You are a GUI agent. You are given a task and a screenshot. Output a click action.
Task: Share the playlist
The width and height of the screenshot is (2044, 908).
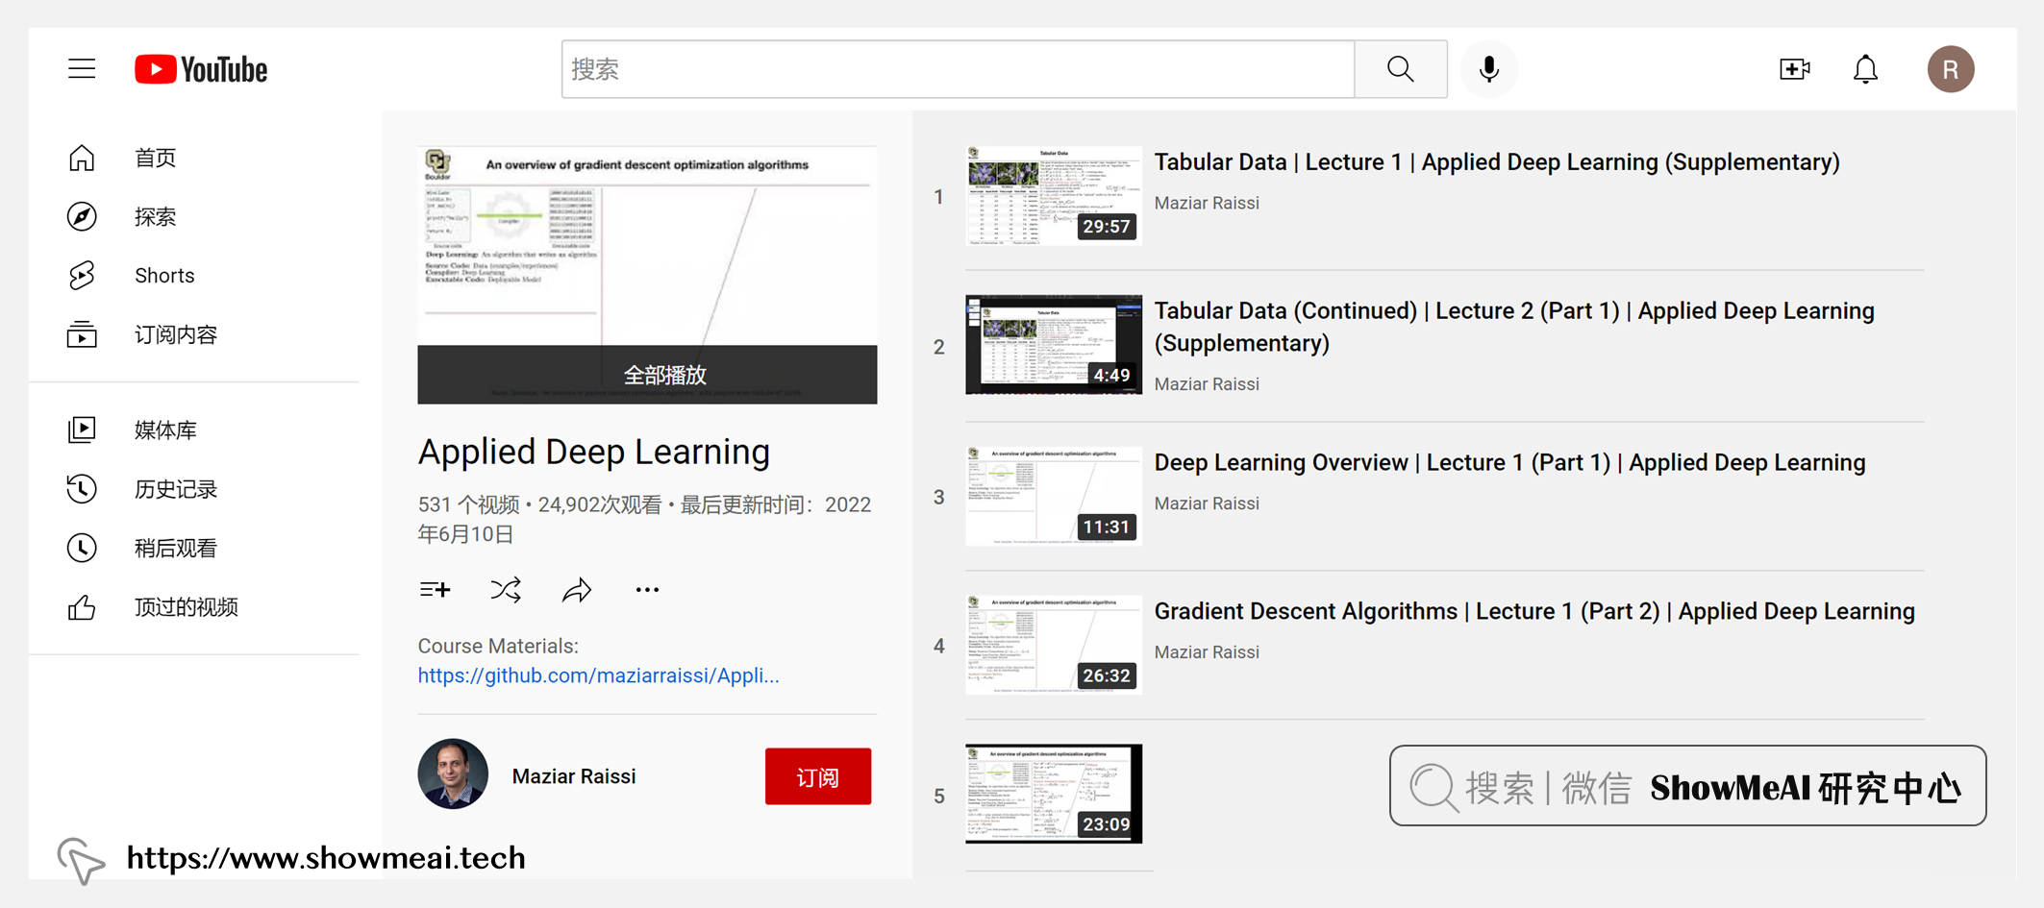pos(577,589)
